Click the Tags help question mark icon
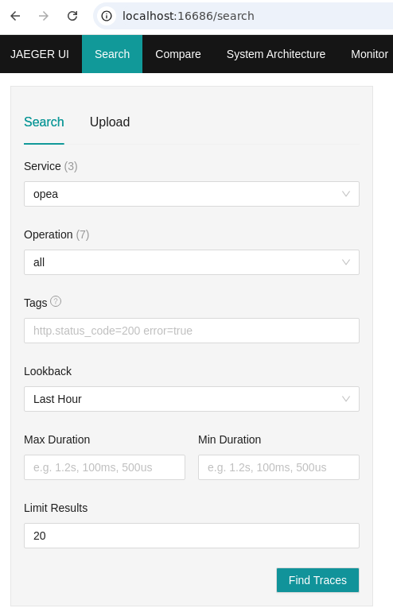The image size is (393, 608). point(56,302)
